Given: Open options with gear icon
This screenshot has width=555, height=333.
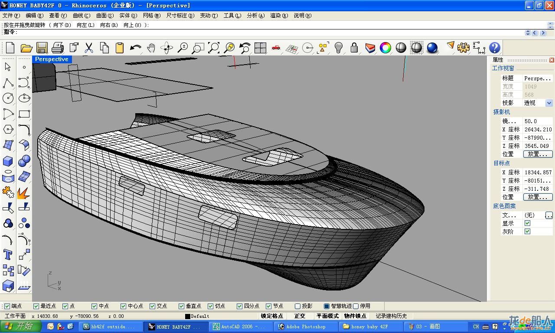Looking at the screenshot, I should [464, 48].
